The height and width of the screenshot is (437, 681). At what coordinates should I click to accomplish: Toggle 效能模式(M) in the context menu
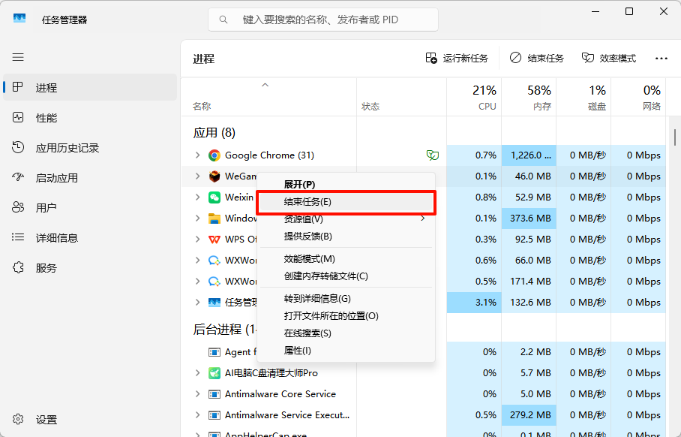tap(307, 258)
